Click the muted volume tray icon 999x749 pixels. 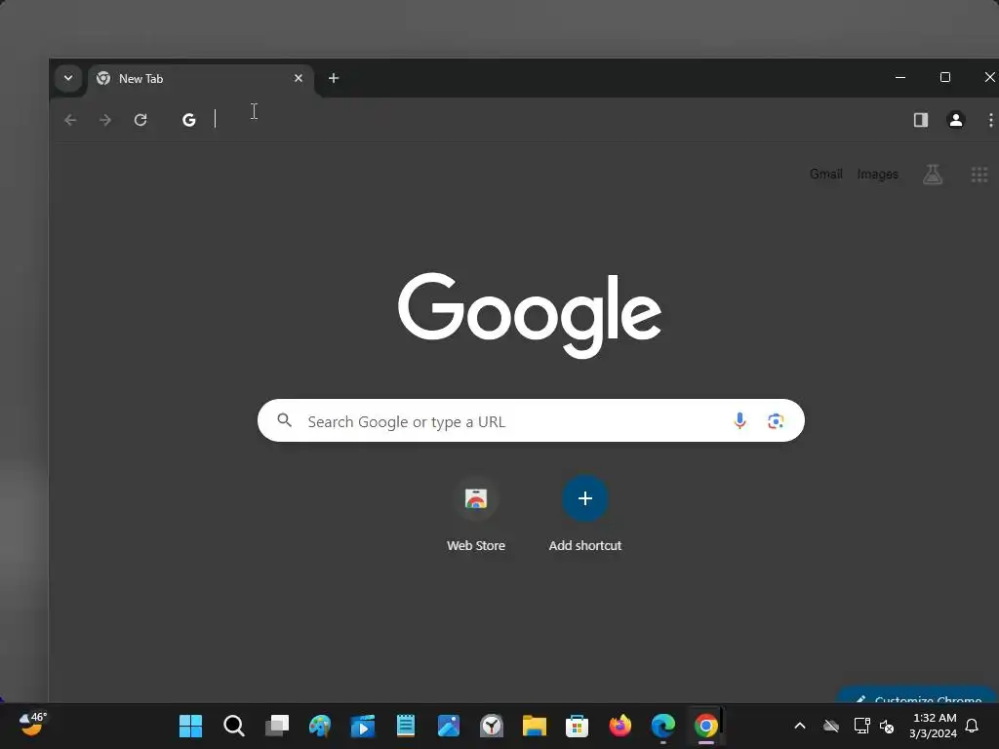(887, 726)
